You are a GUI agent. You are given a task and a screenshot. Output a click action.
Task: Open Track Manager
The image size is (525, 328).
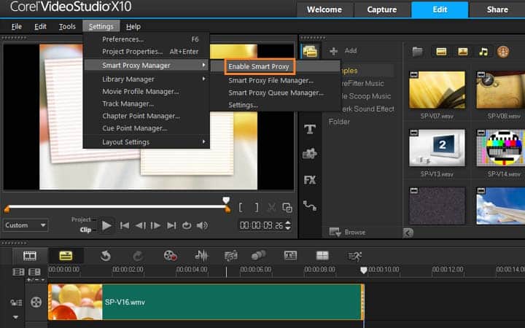click(x=128, y=104)
